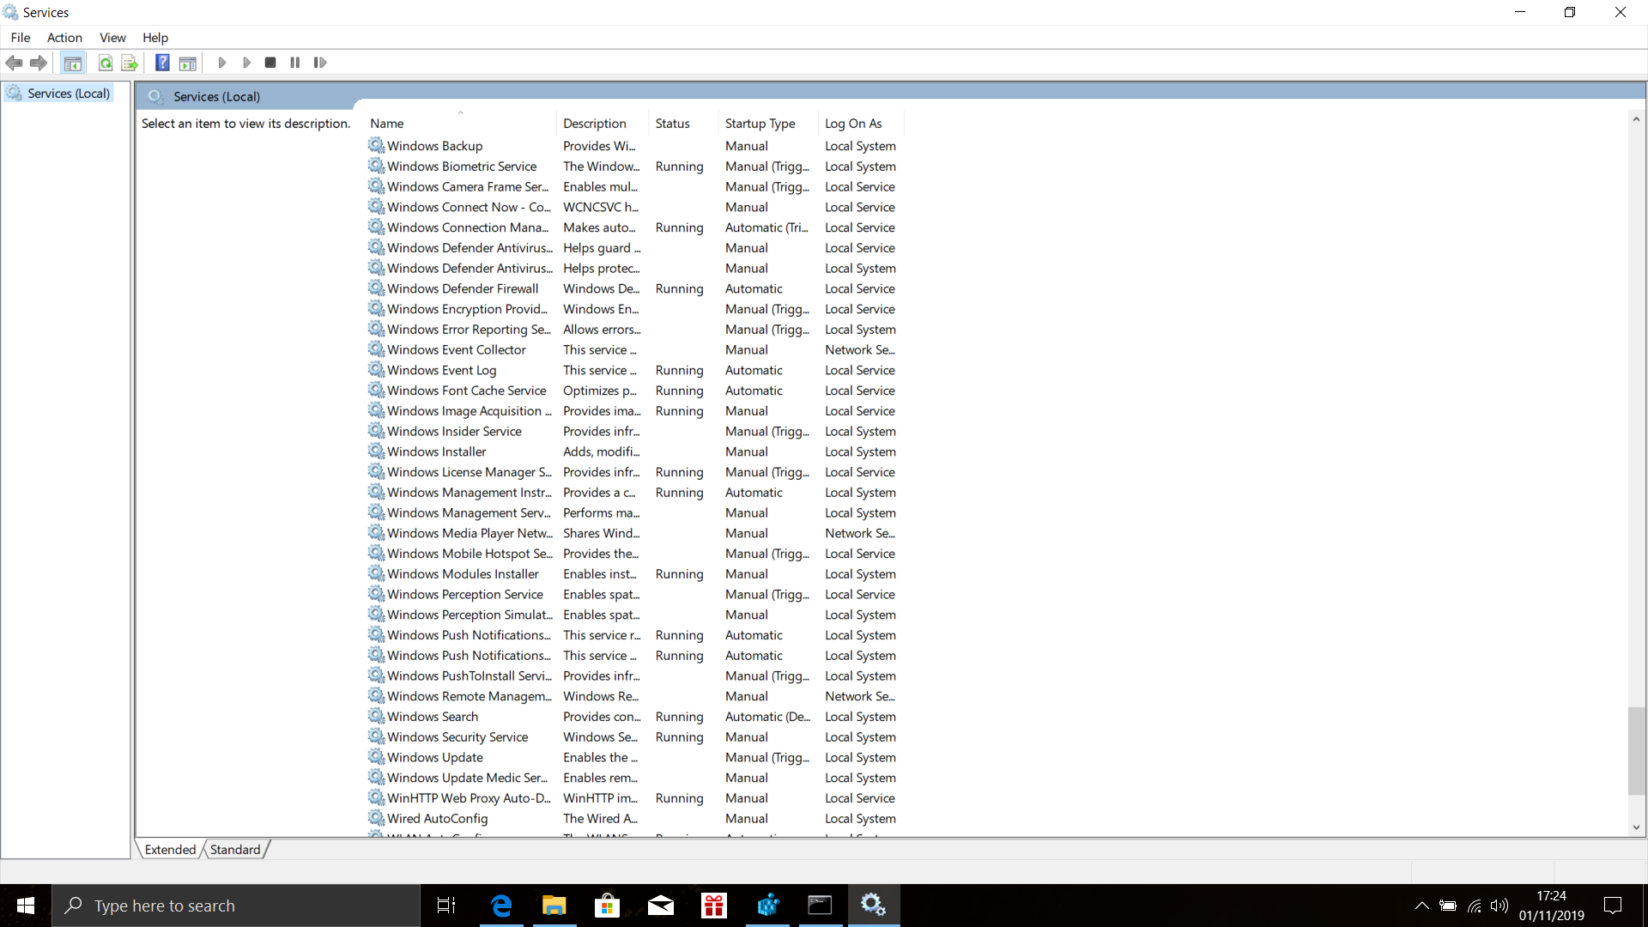Open the Action Center notifications icon

[x=1613, y=906]
